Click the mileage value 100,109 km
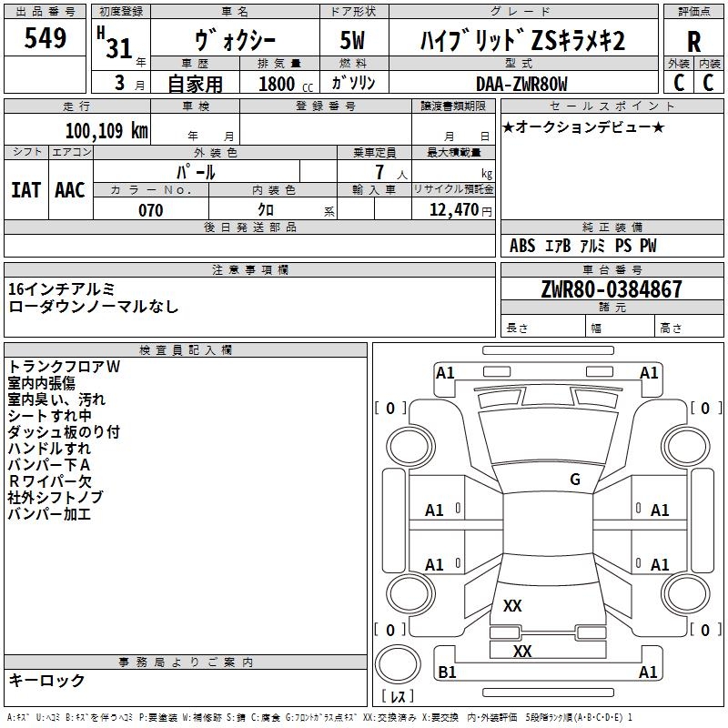The image size is (728, 728). [106, 130]
